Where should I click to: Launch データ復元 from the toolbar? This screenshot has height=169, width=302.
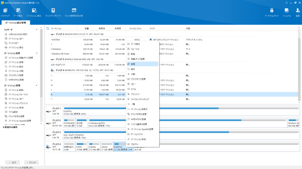click(18, 13)
